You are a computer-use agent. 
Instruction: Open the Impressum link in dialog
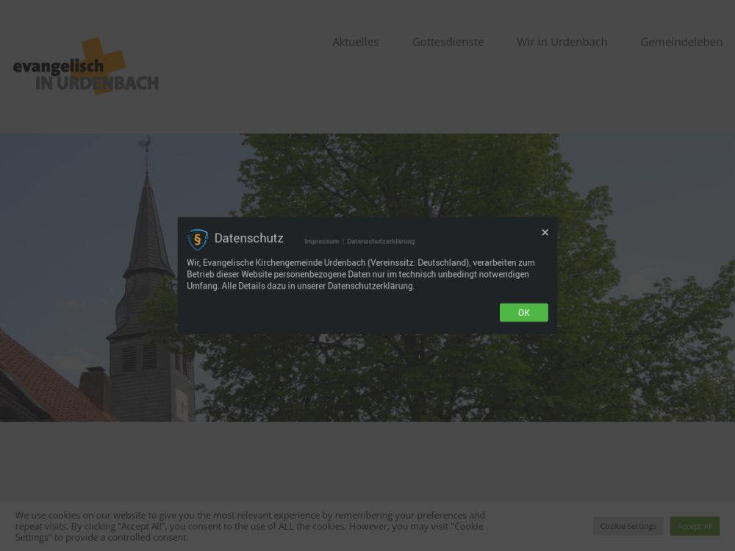click(321, 242)
